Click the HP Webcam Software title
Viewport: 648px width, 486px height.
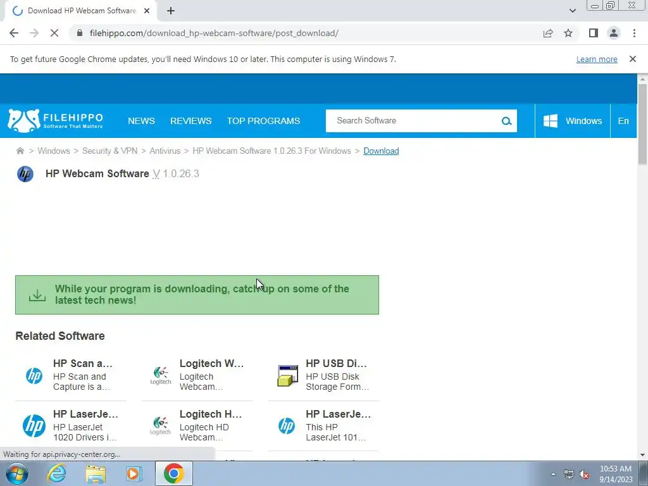(x=97, y=173)
